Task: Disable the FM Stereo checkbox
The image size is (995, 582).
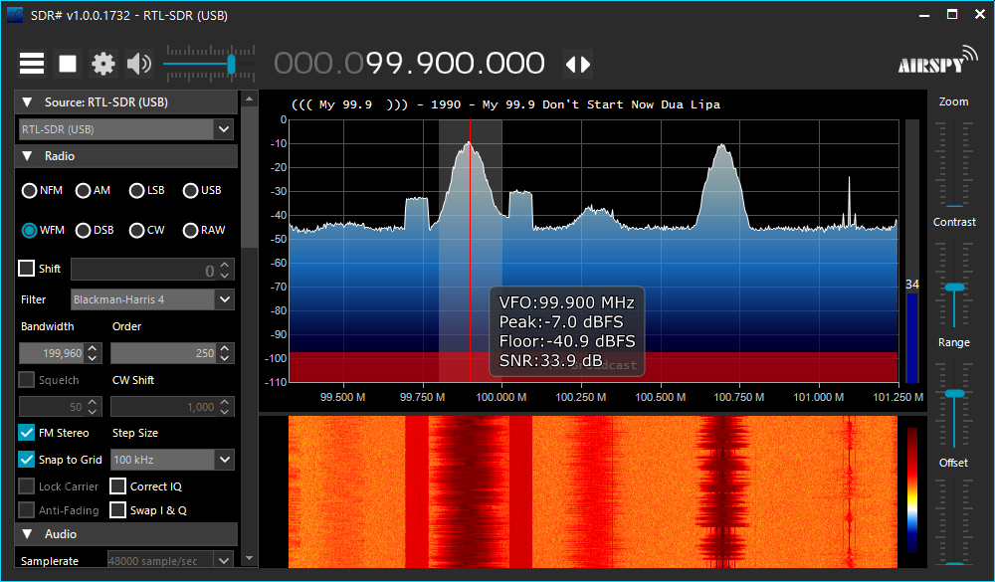Action: [x=26, y=433]
